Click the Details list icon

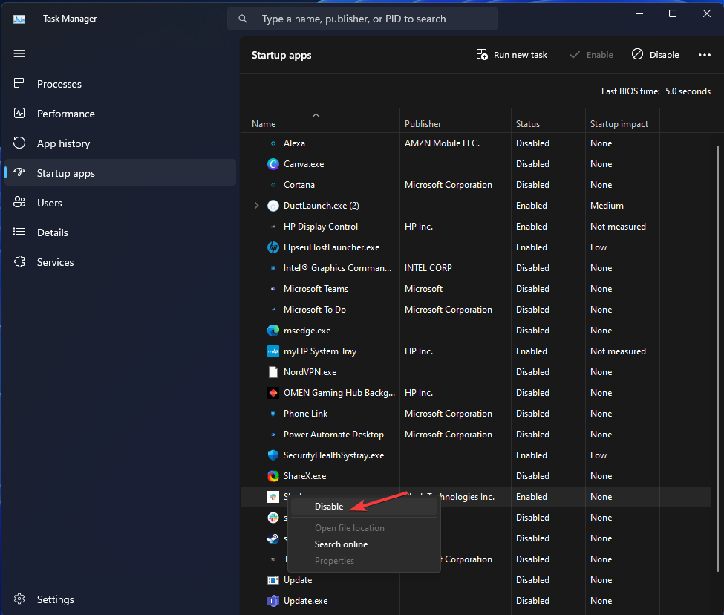(19, 232)
